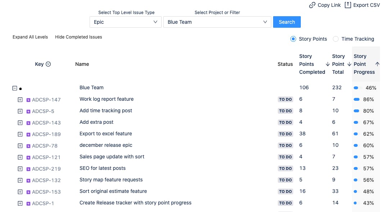Click the 43% progress value
385x212 pixels.
[x=368, y=203]
